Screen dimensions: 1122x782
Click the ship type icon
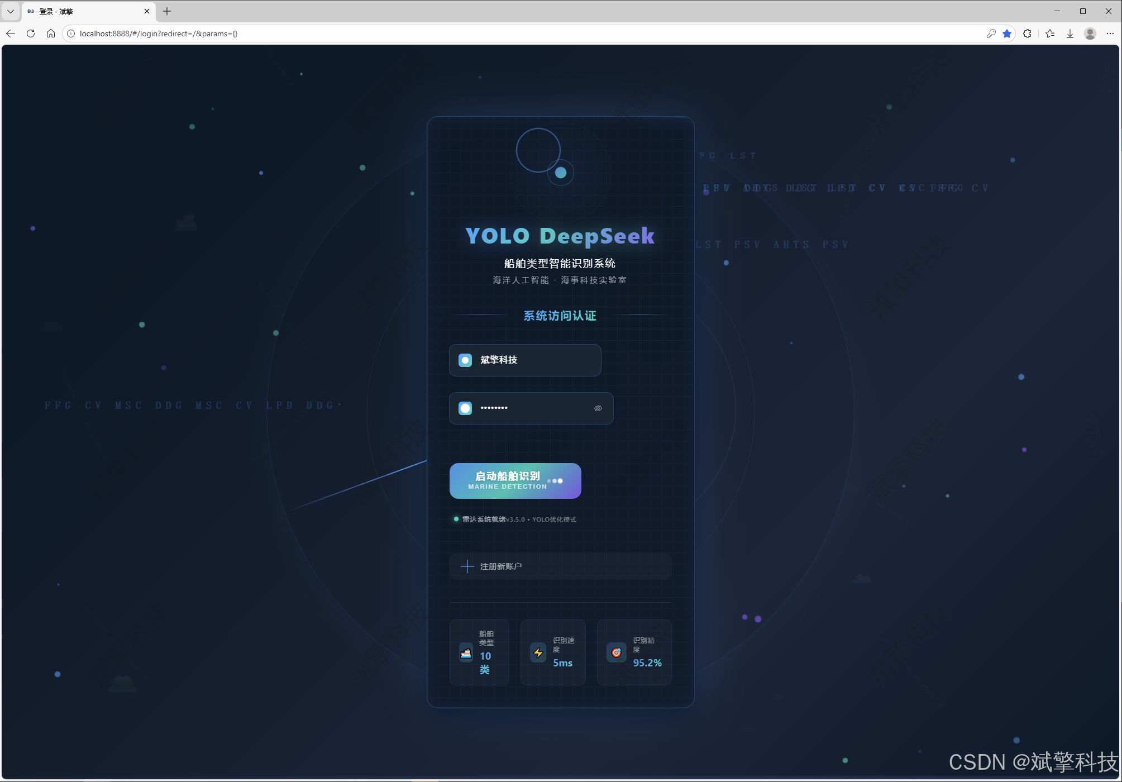click(x=466, y=652)
